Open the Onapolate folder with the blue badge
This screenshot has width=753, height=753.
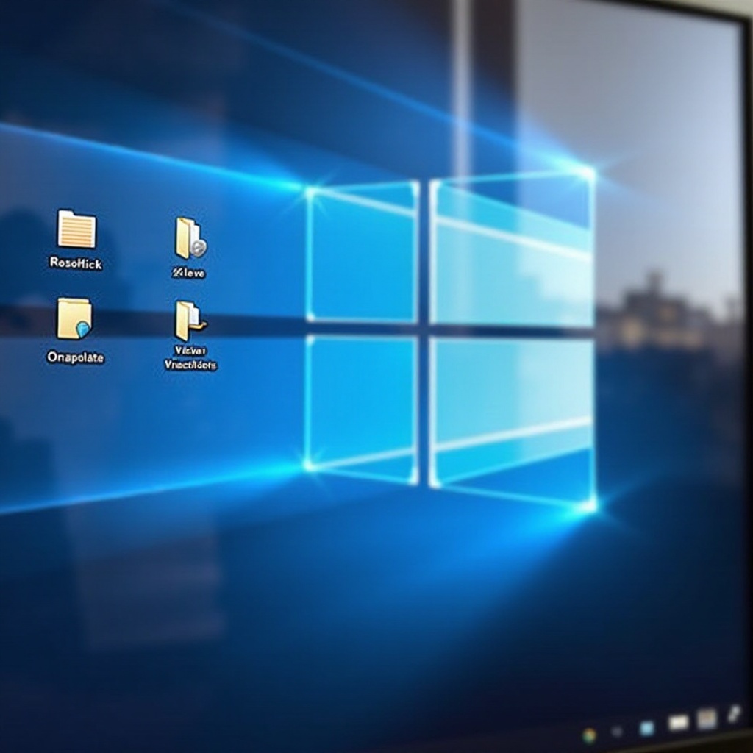(x=74, y=319)
